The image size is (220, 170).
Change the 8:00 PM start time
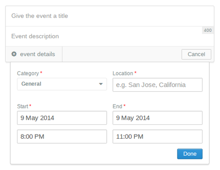62,136
